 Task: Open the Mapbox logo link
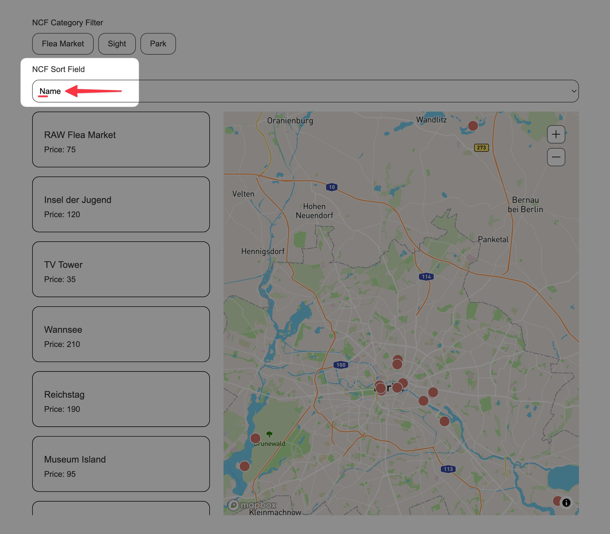click(x=252, y=505)
